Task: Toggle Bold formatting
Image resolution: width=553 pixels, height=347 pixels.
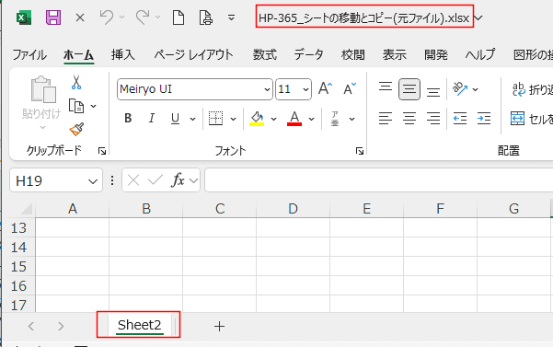Action: [128, 118]
